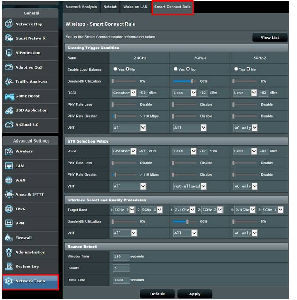
Task: Select Yes for 5GHz-2 load balance
Action: coord(236,69)
